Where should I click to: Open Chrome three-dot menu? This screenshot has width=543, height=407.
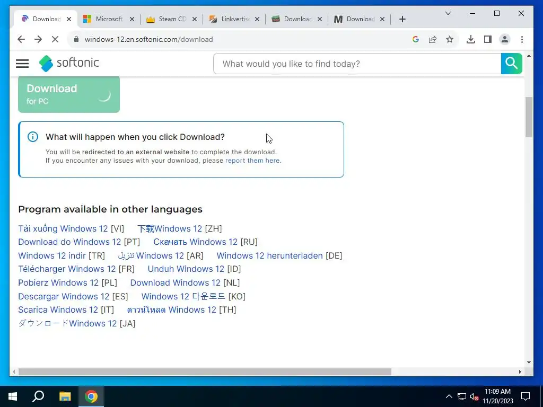coord(522,39)
